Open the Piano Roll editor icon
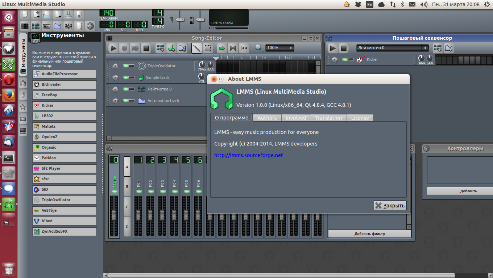Screen dimensions: 493x278 click(x=46, y=26)
